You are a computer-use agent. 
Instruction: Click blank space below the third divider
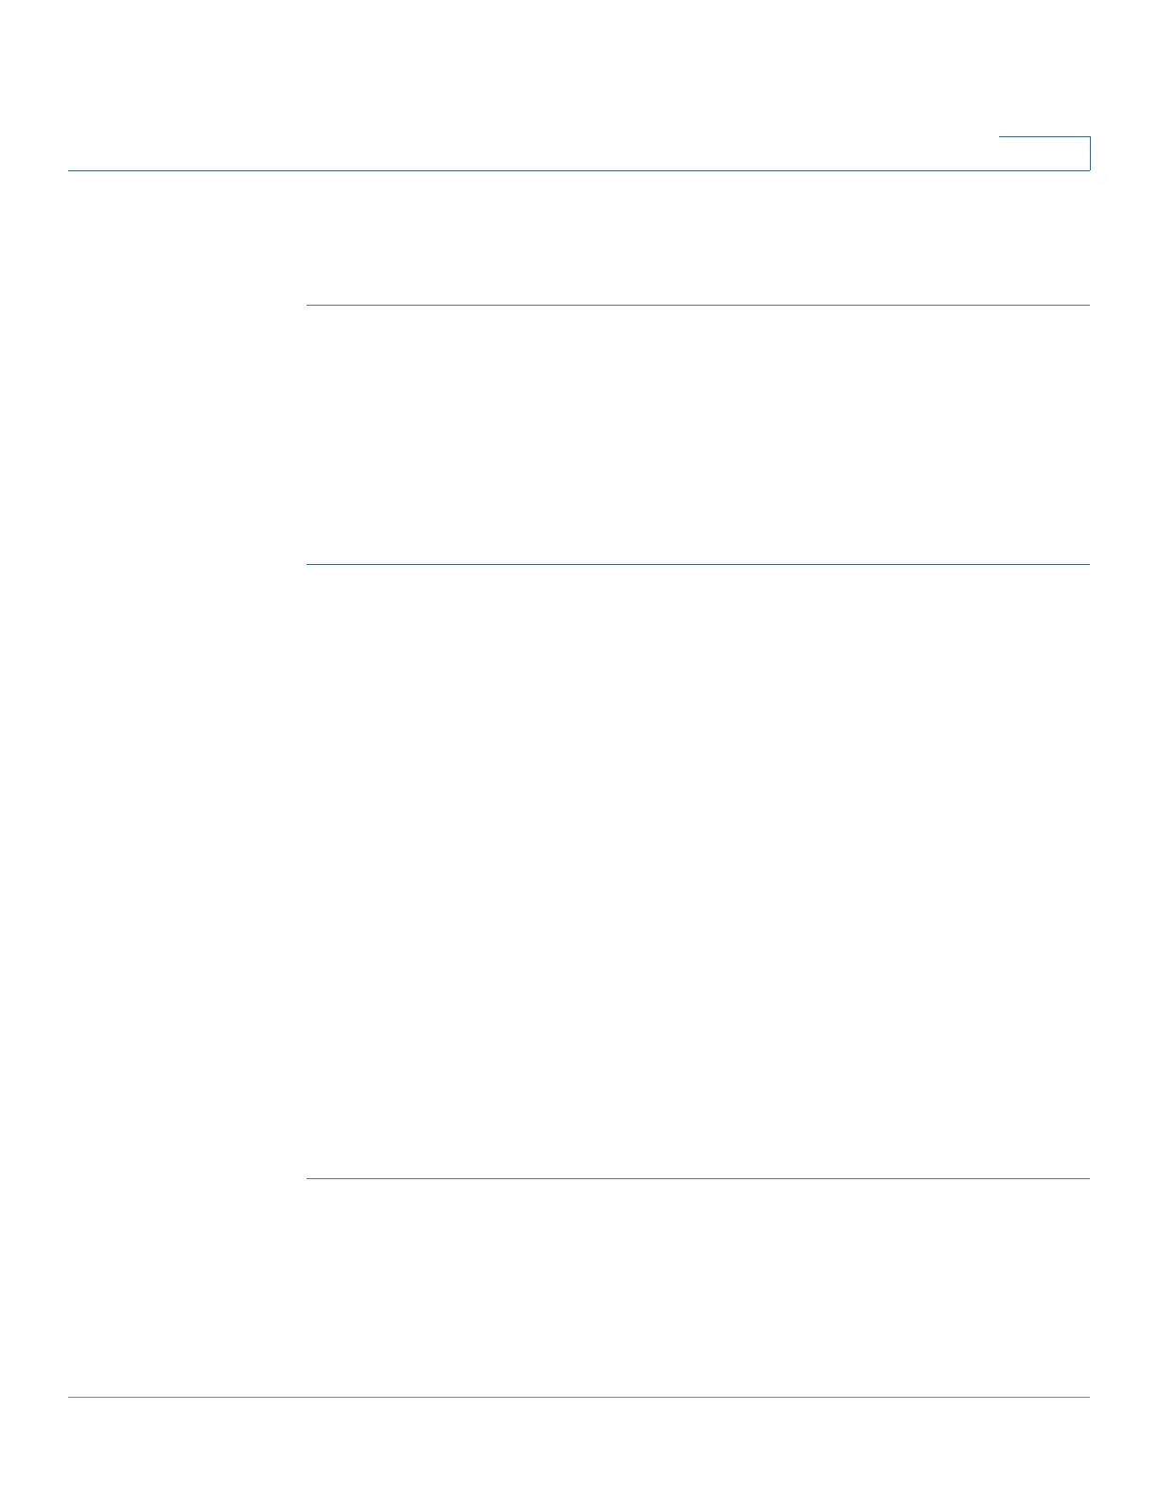[698, 1287]
